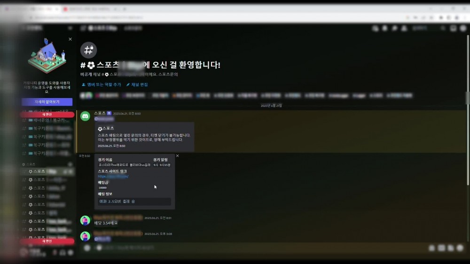Toggle the member list icon

pos(404,28)
